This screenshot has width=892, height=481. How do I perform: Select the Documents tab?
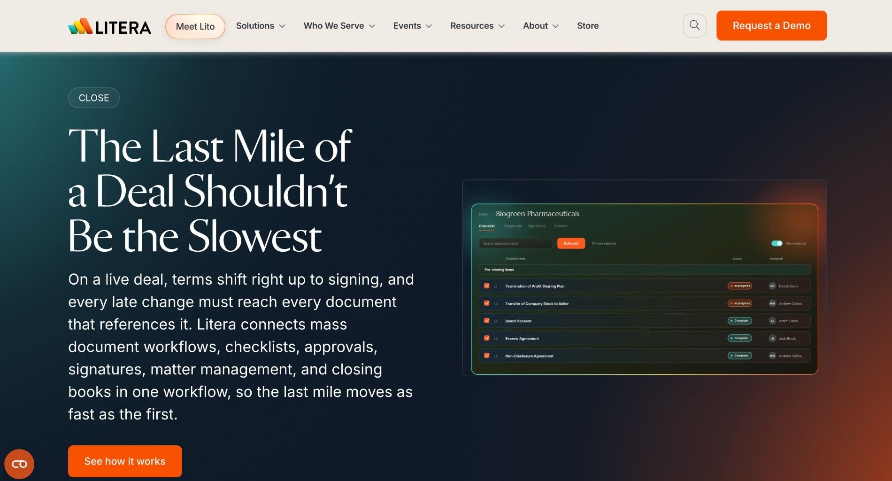[x=513, y=226]
